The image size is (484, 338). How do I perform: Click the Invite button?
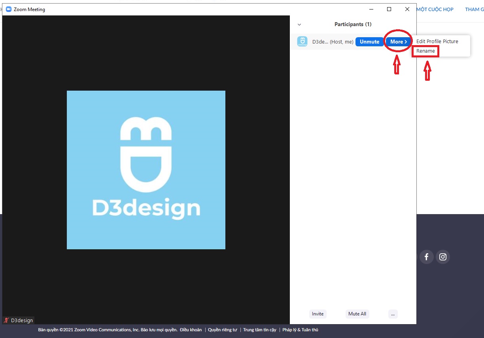[x=318, y=314]
